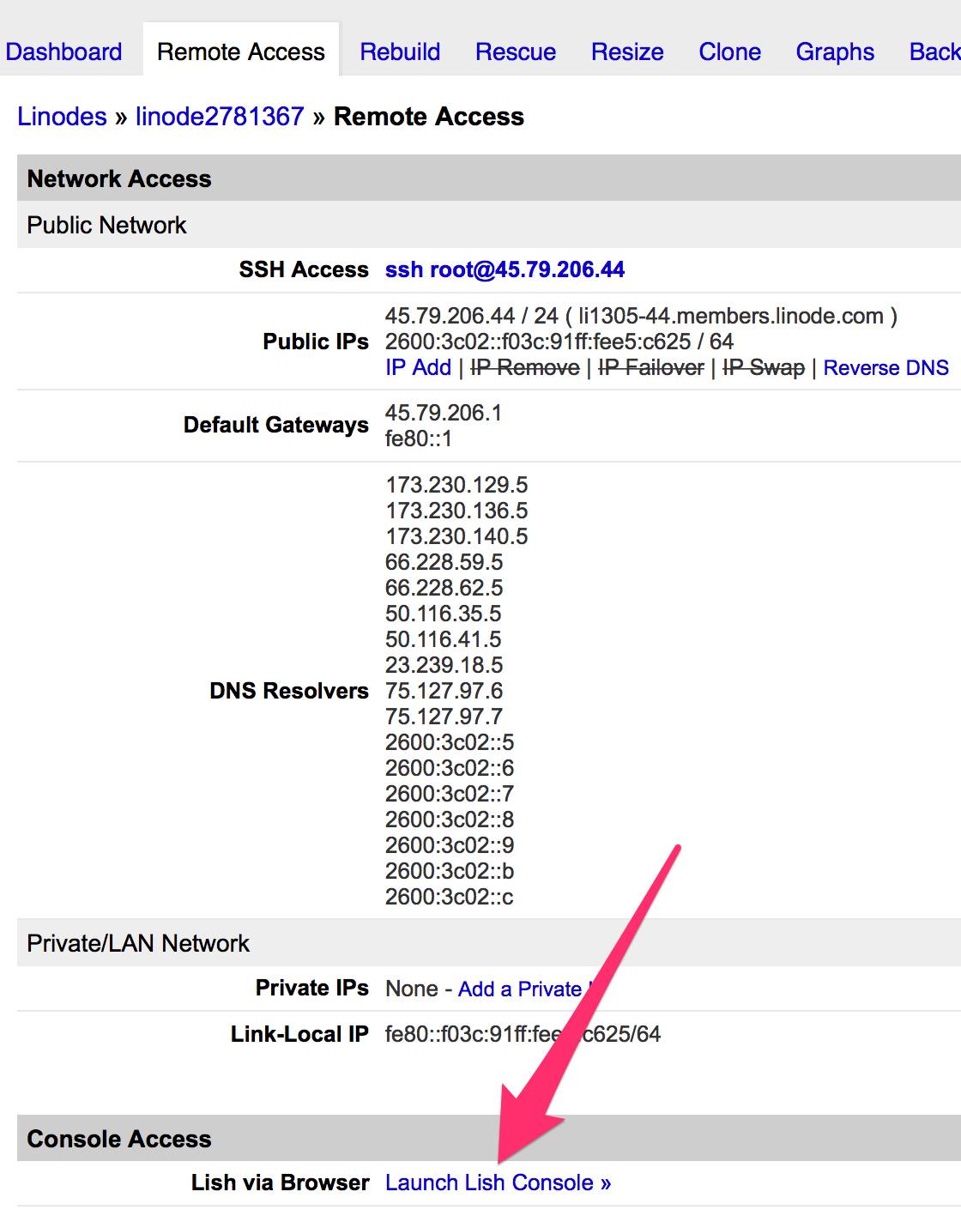Select the Remote Access tab
The height and width of the screenshot is (1222, 961).
tap(241, 51)
